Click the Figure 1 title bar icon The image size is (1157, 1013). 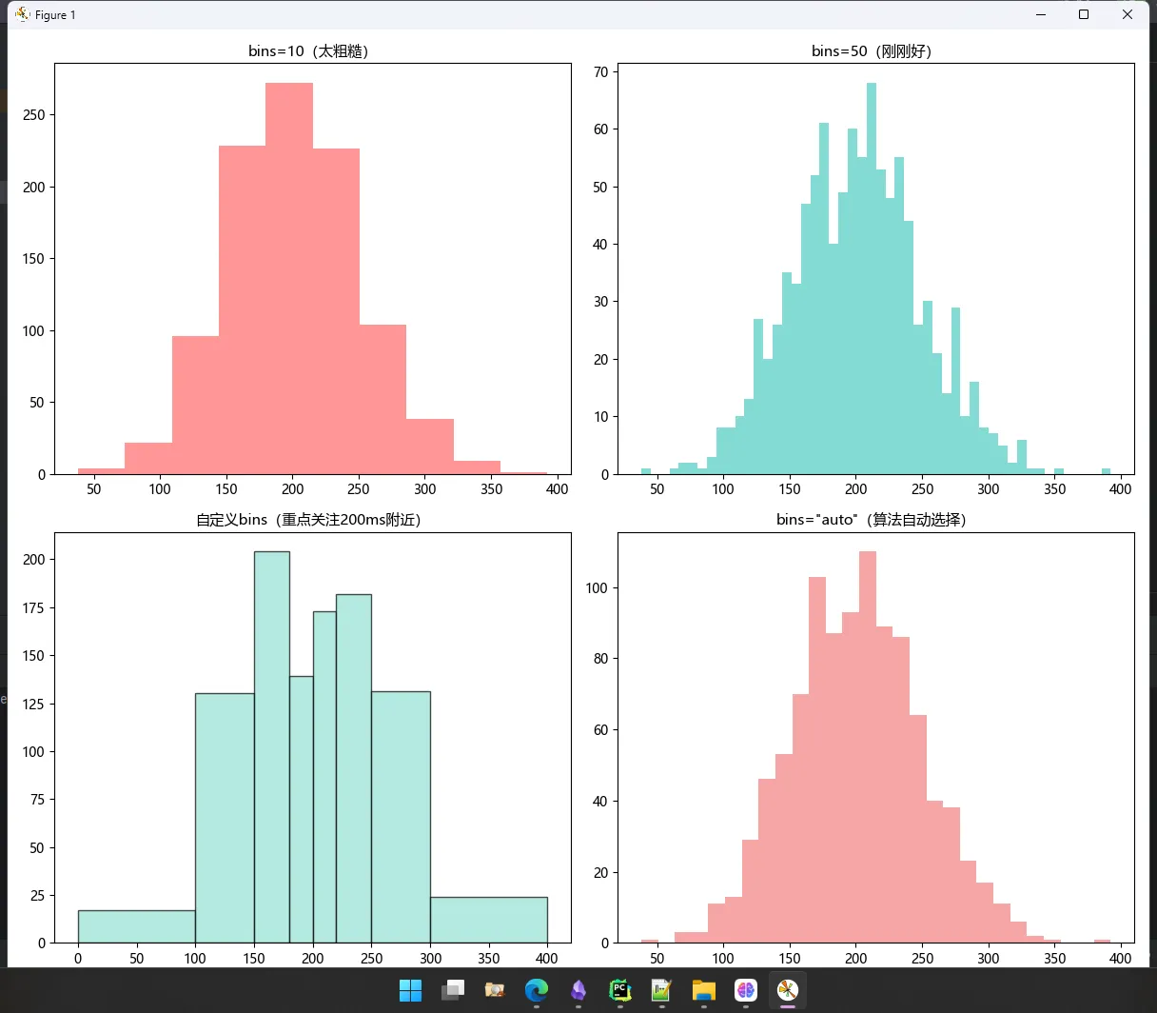click(23, 14)
